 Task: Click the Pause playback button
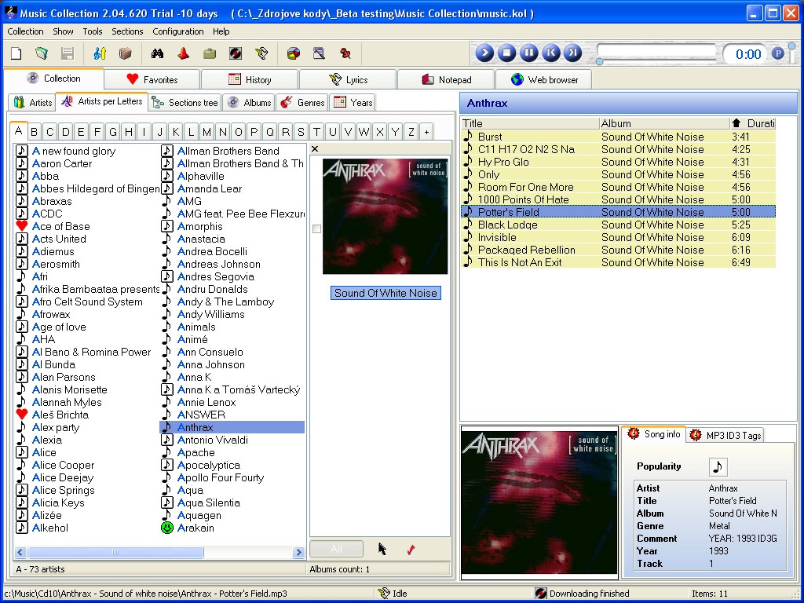pyautogui.click(x=528, y=53)
